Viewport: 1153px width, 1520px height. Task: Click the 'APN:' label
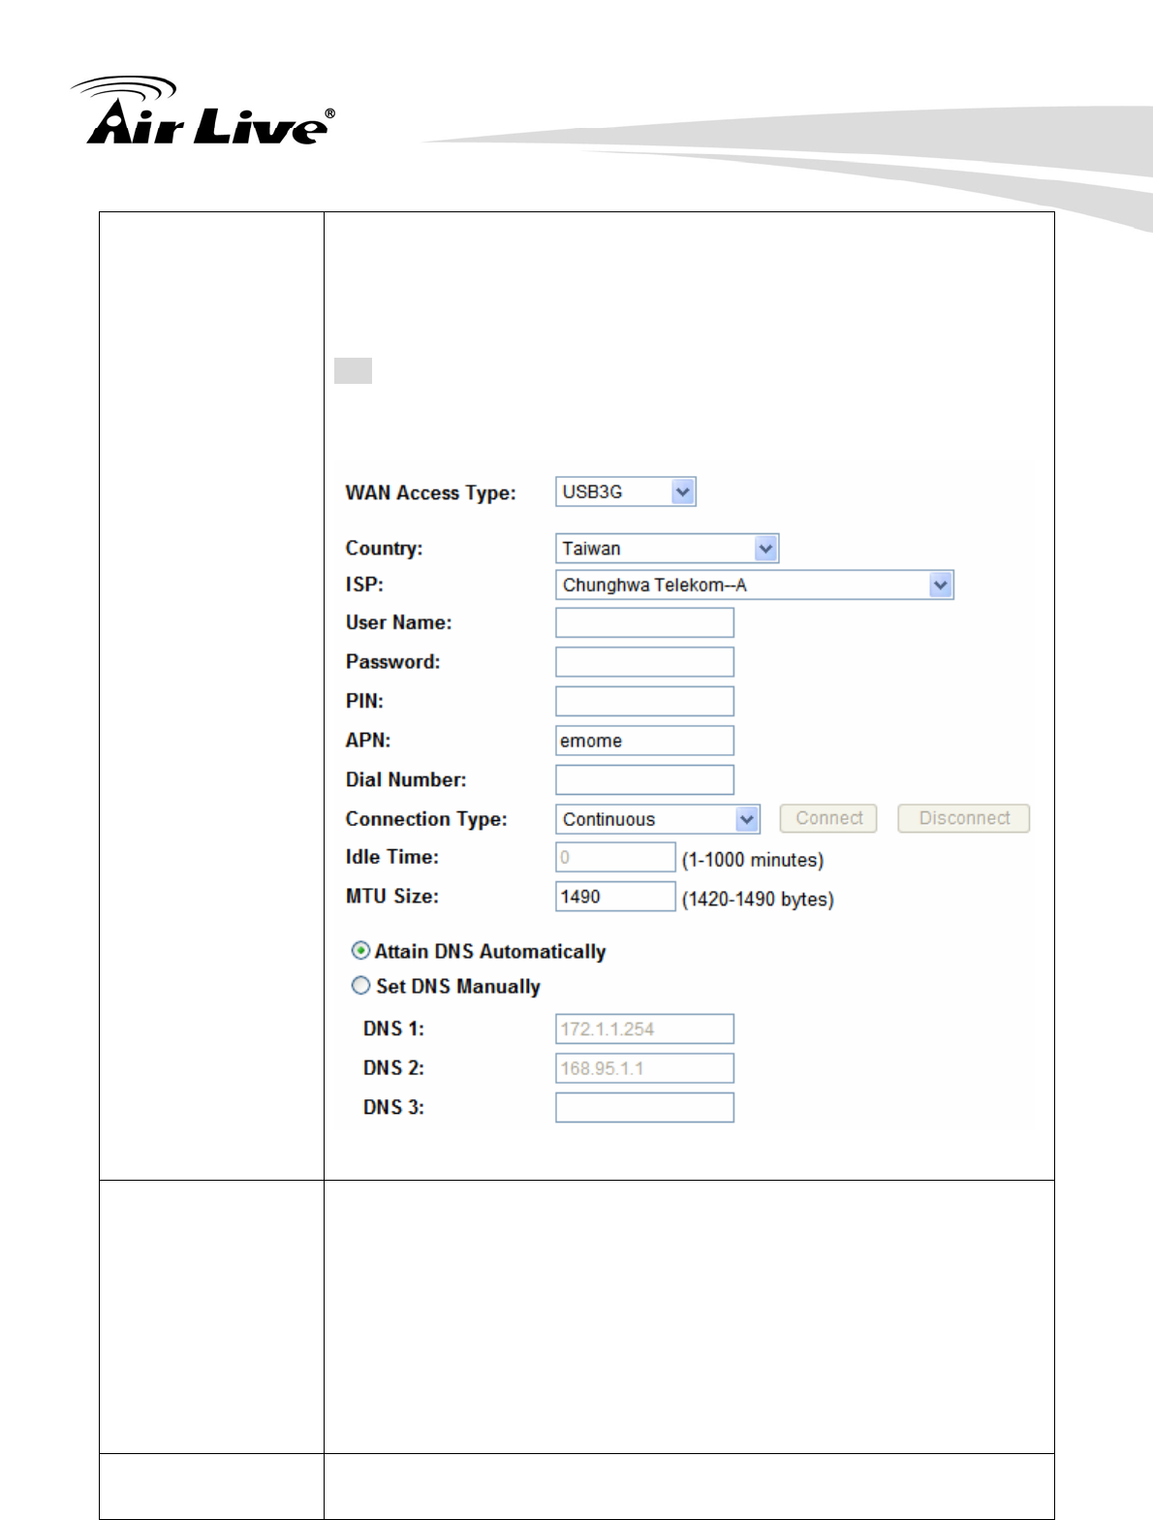point(368,741)
